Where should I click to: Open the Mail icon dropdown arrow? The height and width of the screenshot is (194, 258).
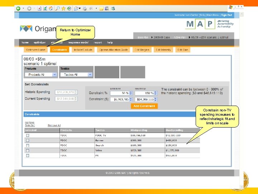[x=80, y=8]
